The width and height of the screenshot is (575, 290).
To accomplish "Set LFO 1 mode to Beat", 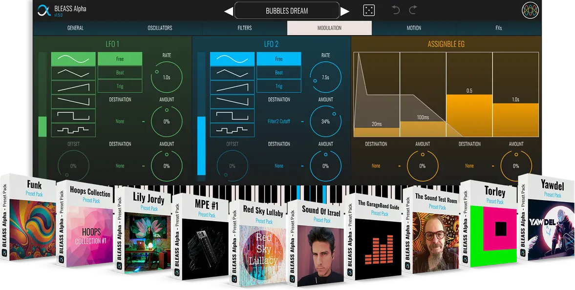I will [x=120, y=73].
